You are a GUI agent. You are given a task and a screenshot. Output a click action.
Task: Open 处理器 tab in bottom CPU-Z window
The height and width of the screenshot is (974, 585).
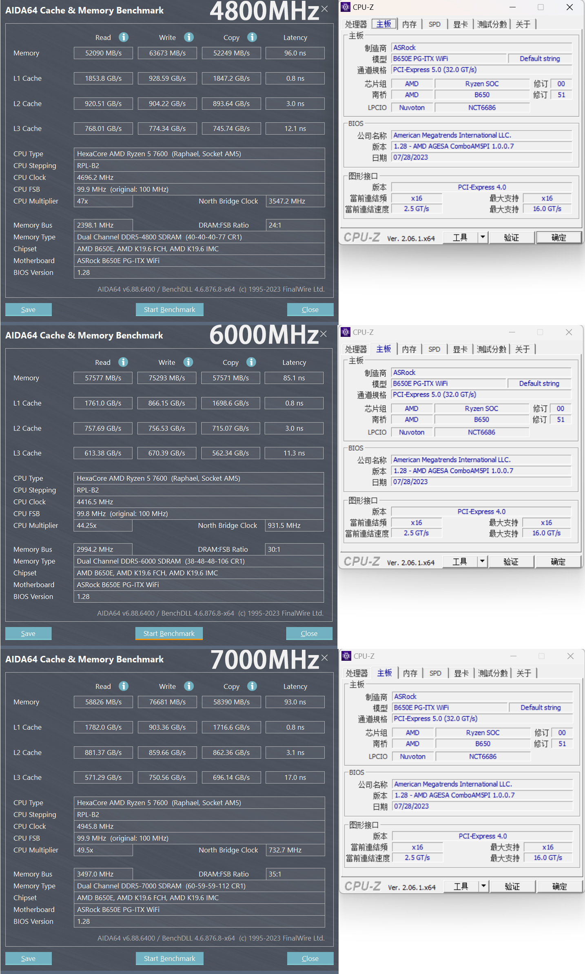click(357, 673)
